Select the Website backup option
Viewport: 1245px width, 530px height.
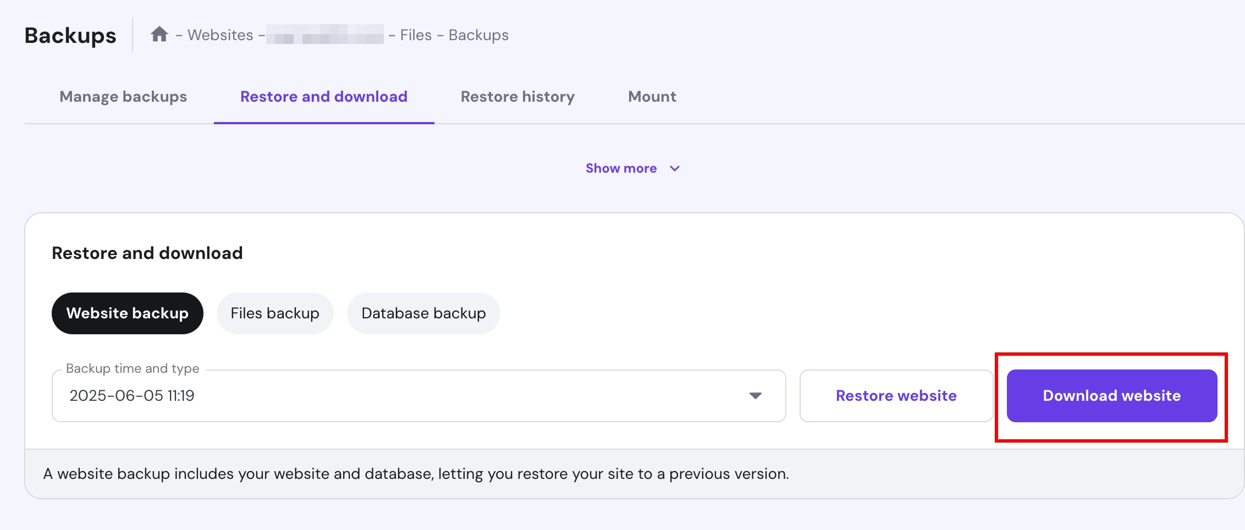[x=127, y=313]
